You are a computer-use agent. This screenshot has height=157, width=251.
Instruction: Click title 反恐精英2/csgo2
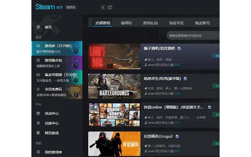point(158,136)
